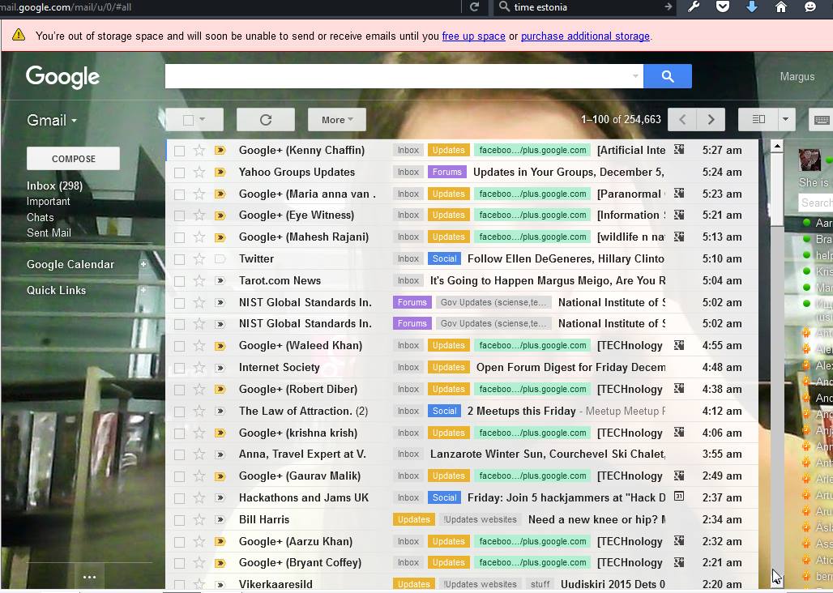833x593 pixels.
Task: Star the Internet Society email
Action: point(199,367)
